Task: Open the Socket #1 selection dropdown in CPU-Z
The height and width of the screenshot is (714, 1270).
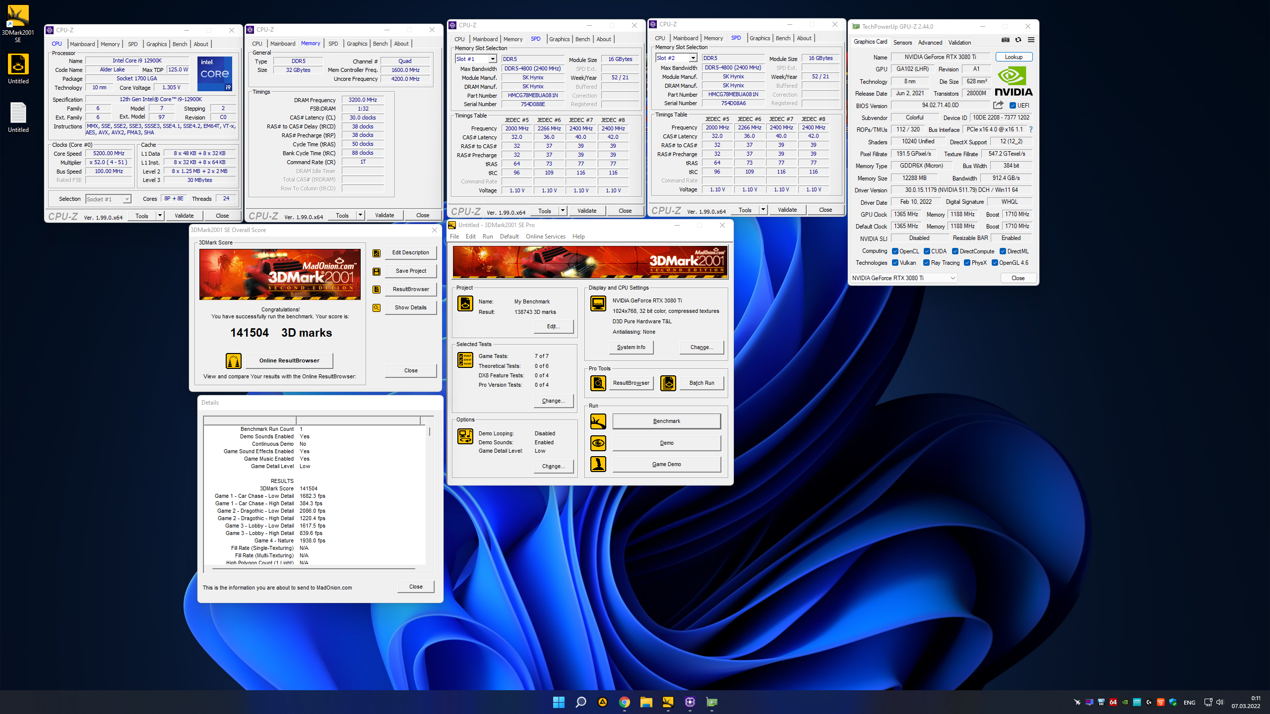Action: click(127, 199)
